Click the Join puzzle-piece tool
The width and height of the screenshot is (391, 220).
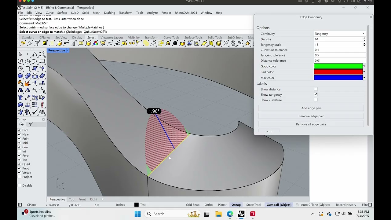(x=20, y=83)
